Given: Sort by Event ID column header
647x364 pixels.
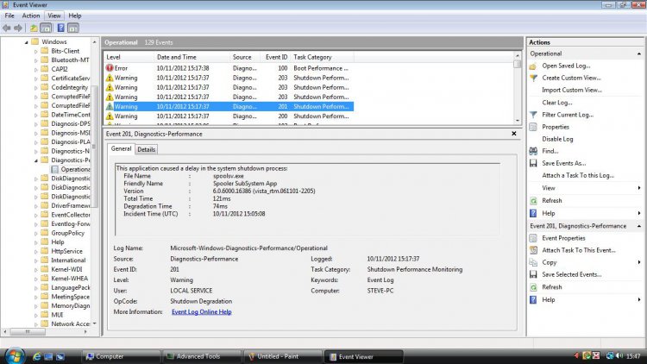Looking at the screenshot, I should (276, 57).
